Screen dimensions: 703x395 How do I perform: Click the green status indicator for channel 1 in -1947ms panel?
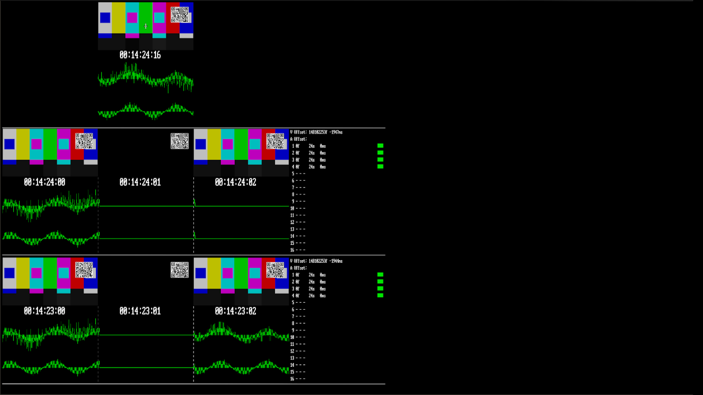tap(380, 146)
